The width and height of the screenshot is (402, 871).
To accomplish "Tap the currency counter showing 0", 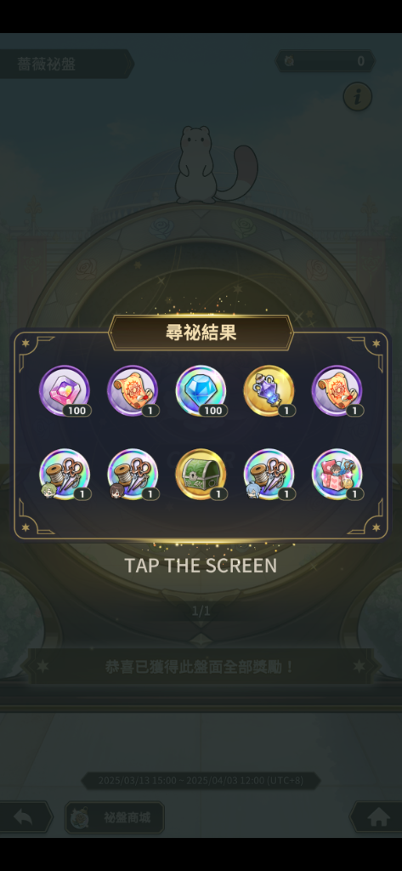I will 326,61.
